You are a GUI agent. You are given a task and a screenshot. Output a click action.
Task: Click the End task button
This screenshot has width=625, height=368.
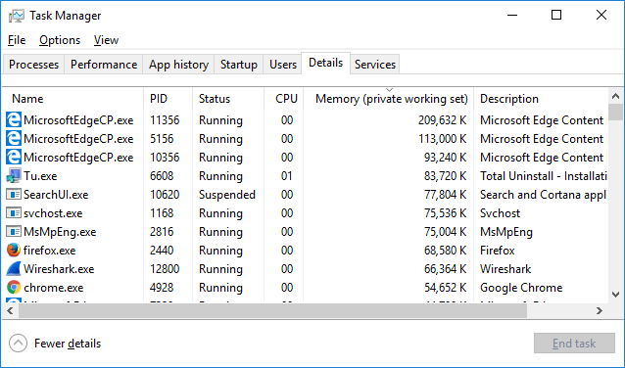pos(574,344)
